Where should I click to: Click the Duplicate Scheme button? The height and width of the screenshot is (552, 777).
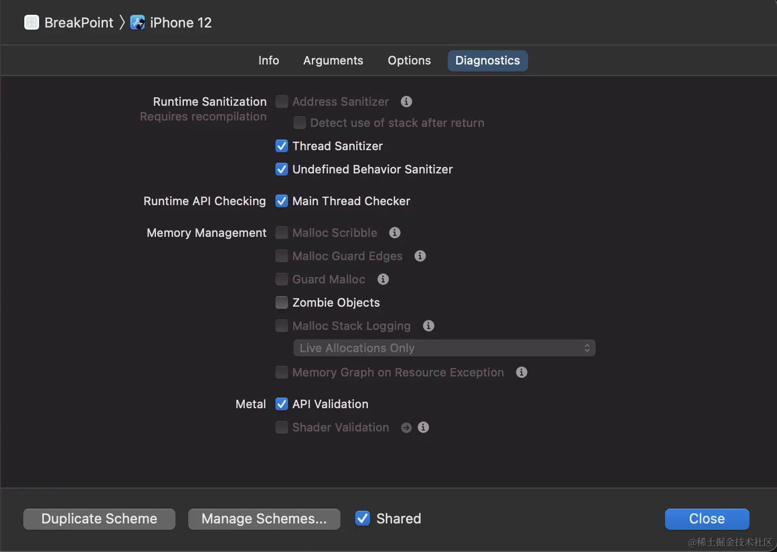click(x=99, y=519)
